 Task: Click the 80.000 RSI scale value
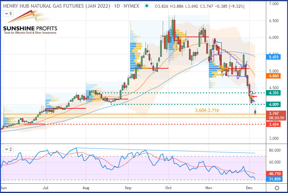275,150
